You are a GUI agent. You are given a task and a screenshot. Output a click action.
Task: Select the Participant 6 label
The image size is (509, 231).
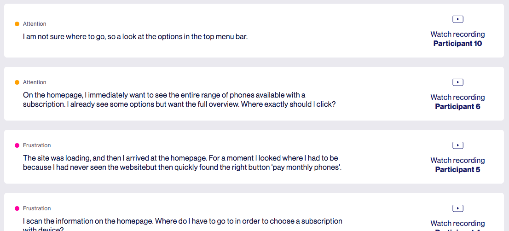pyautogui.click(x=458, y=106)
